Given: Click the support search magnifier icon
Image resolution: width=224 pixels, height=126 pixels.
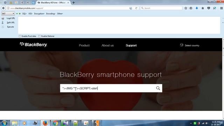Looking at the screenshot, I should [158, 88].
